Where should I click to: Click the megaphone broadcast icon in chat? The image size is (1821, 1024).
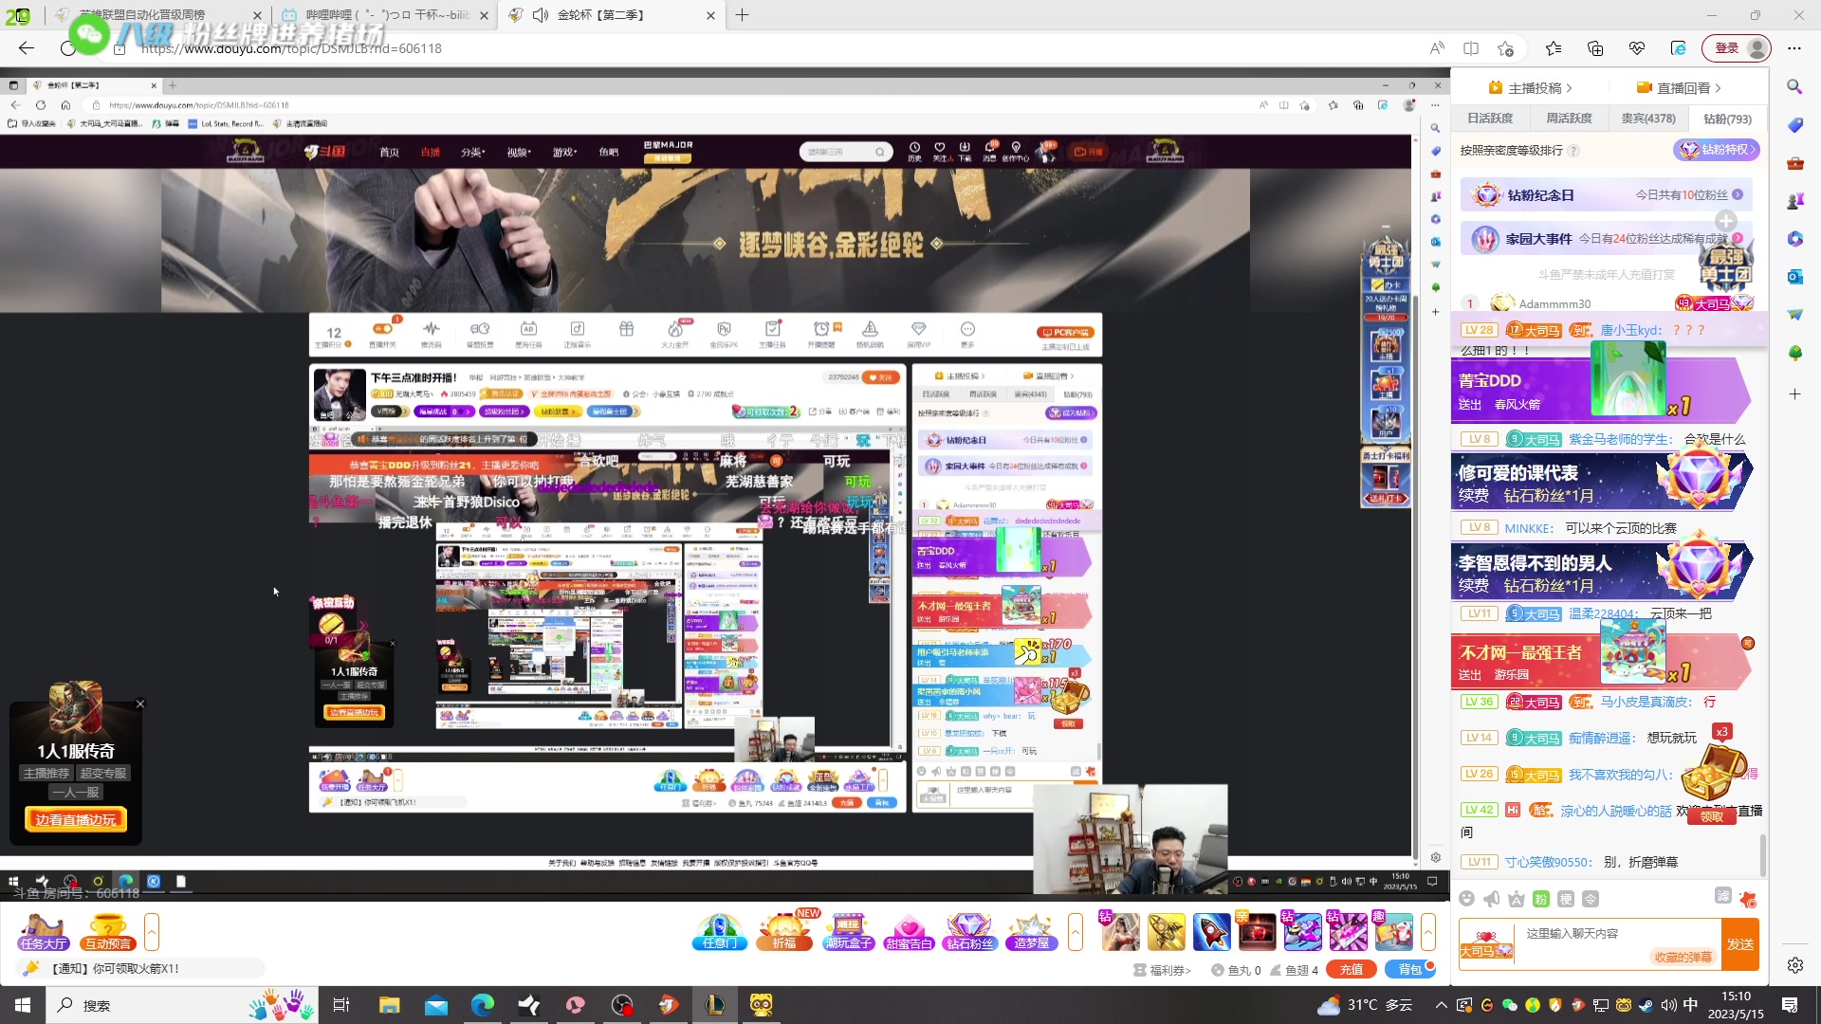pos(1492,899)
